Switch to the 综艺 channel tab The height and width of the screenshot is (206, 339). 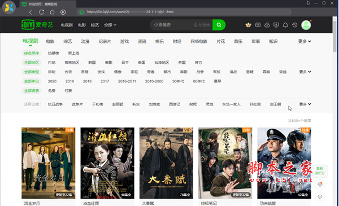[x=67, y=41]
